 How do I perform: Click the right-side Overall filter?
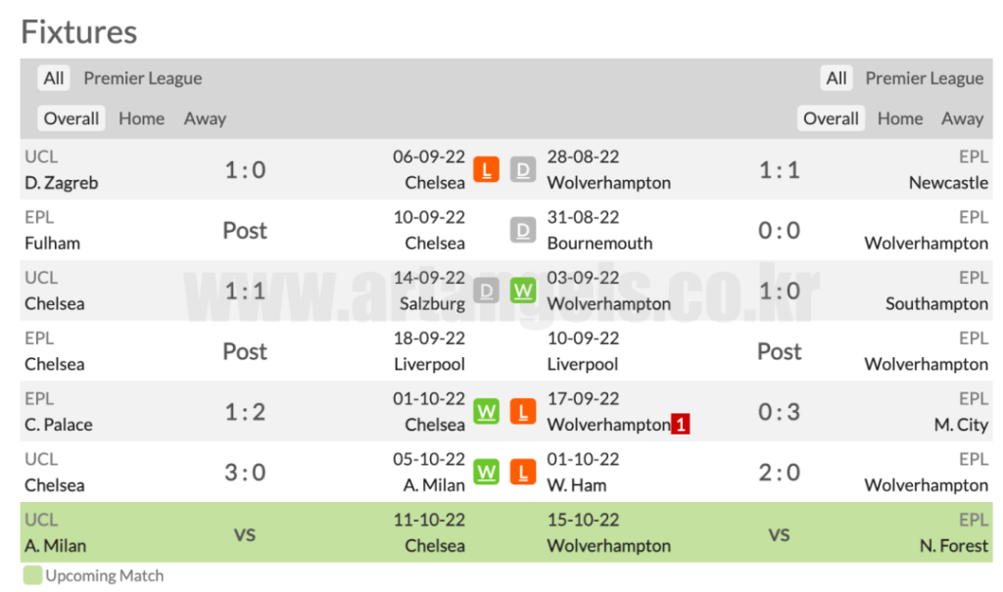point(831,118)
